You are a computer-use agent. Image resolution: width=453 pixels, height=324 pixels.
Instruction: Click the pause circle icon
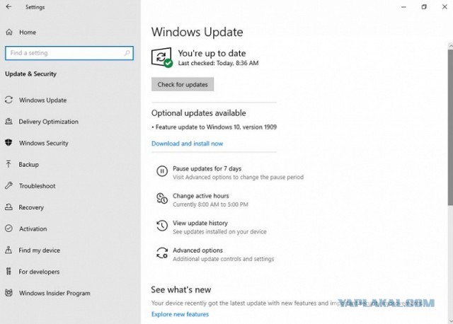pyautogui.click(x=162, y=171)
